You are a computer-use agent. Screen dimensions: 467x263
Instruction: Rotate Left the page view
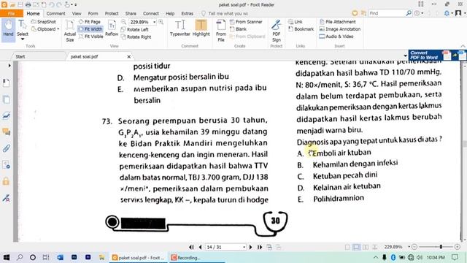click(x=134, y=29)
